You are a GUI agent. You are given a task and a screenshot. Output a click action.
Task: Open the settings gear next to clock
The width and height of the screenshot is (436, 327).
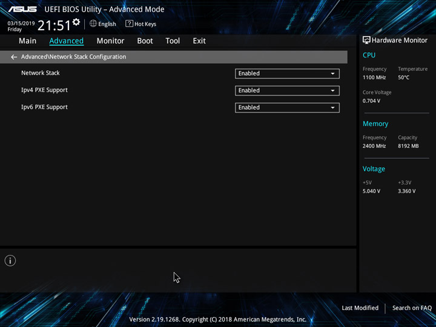[x=76, y=22]
